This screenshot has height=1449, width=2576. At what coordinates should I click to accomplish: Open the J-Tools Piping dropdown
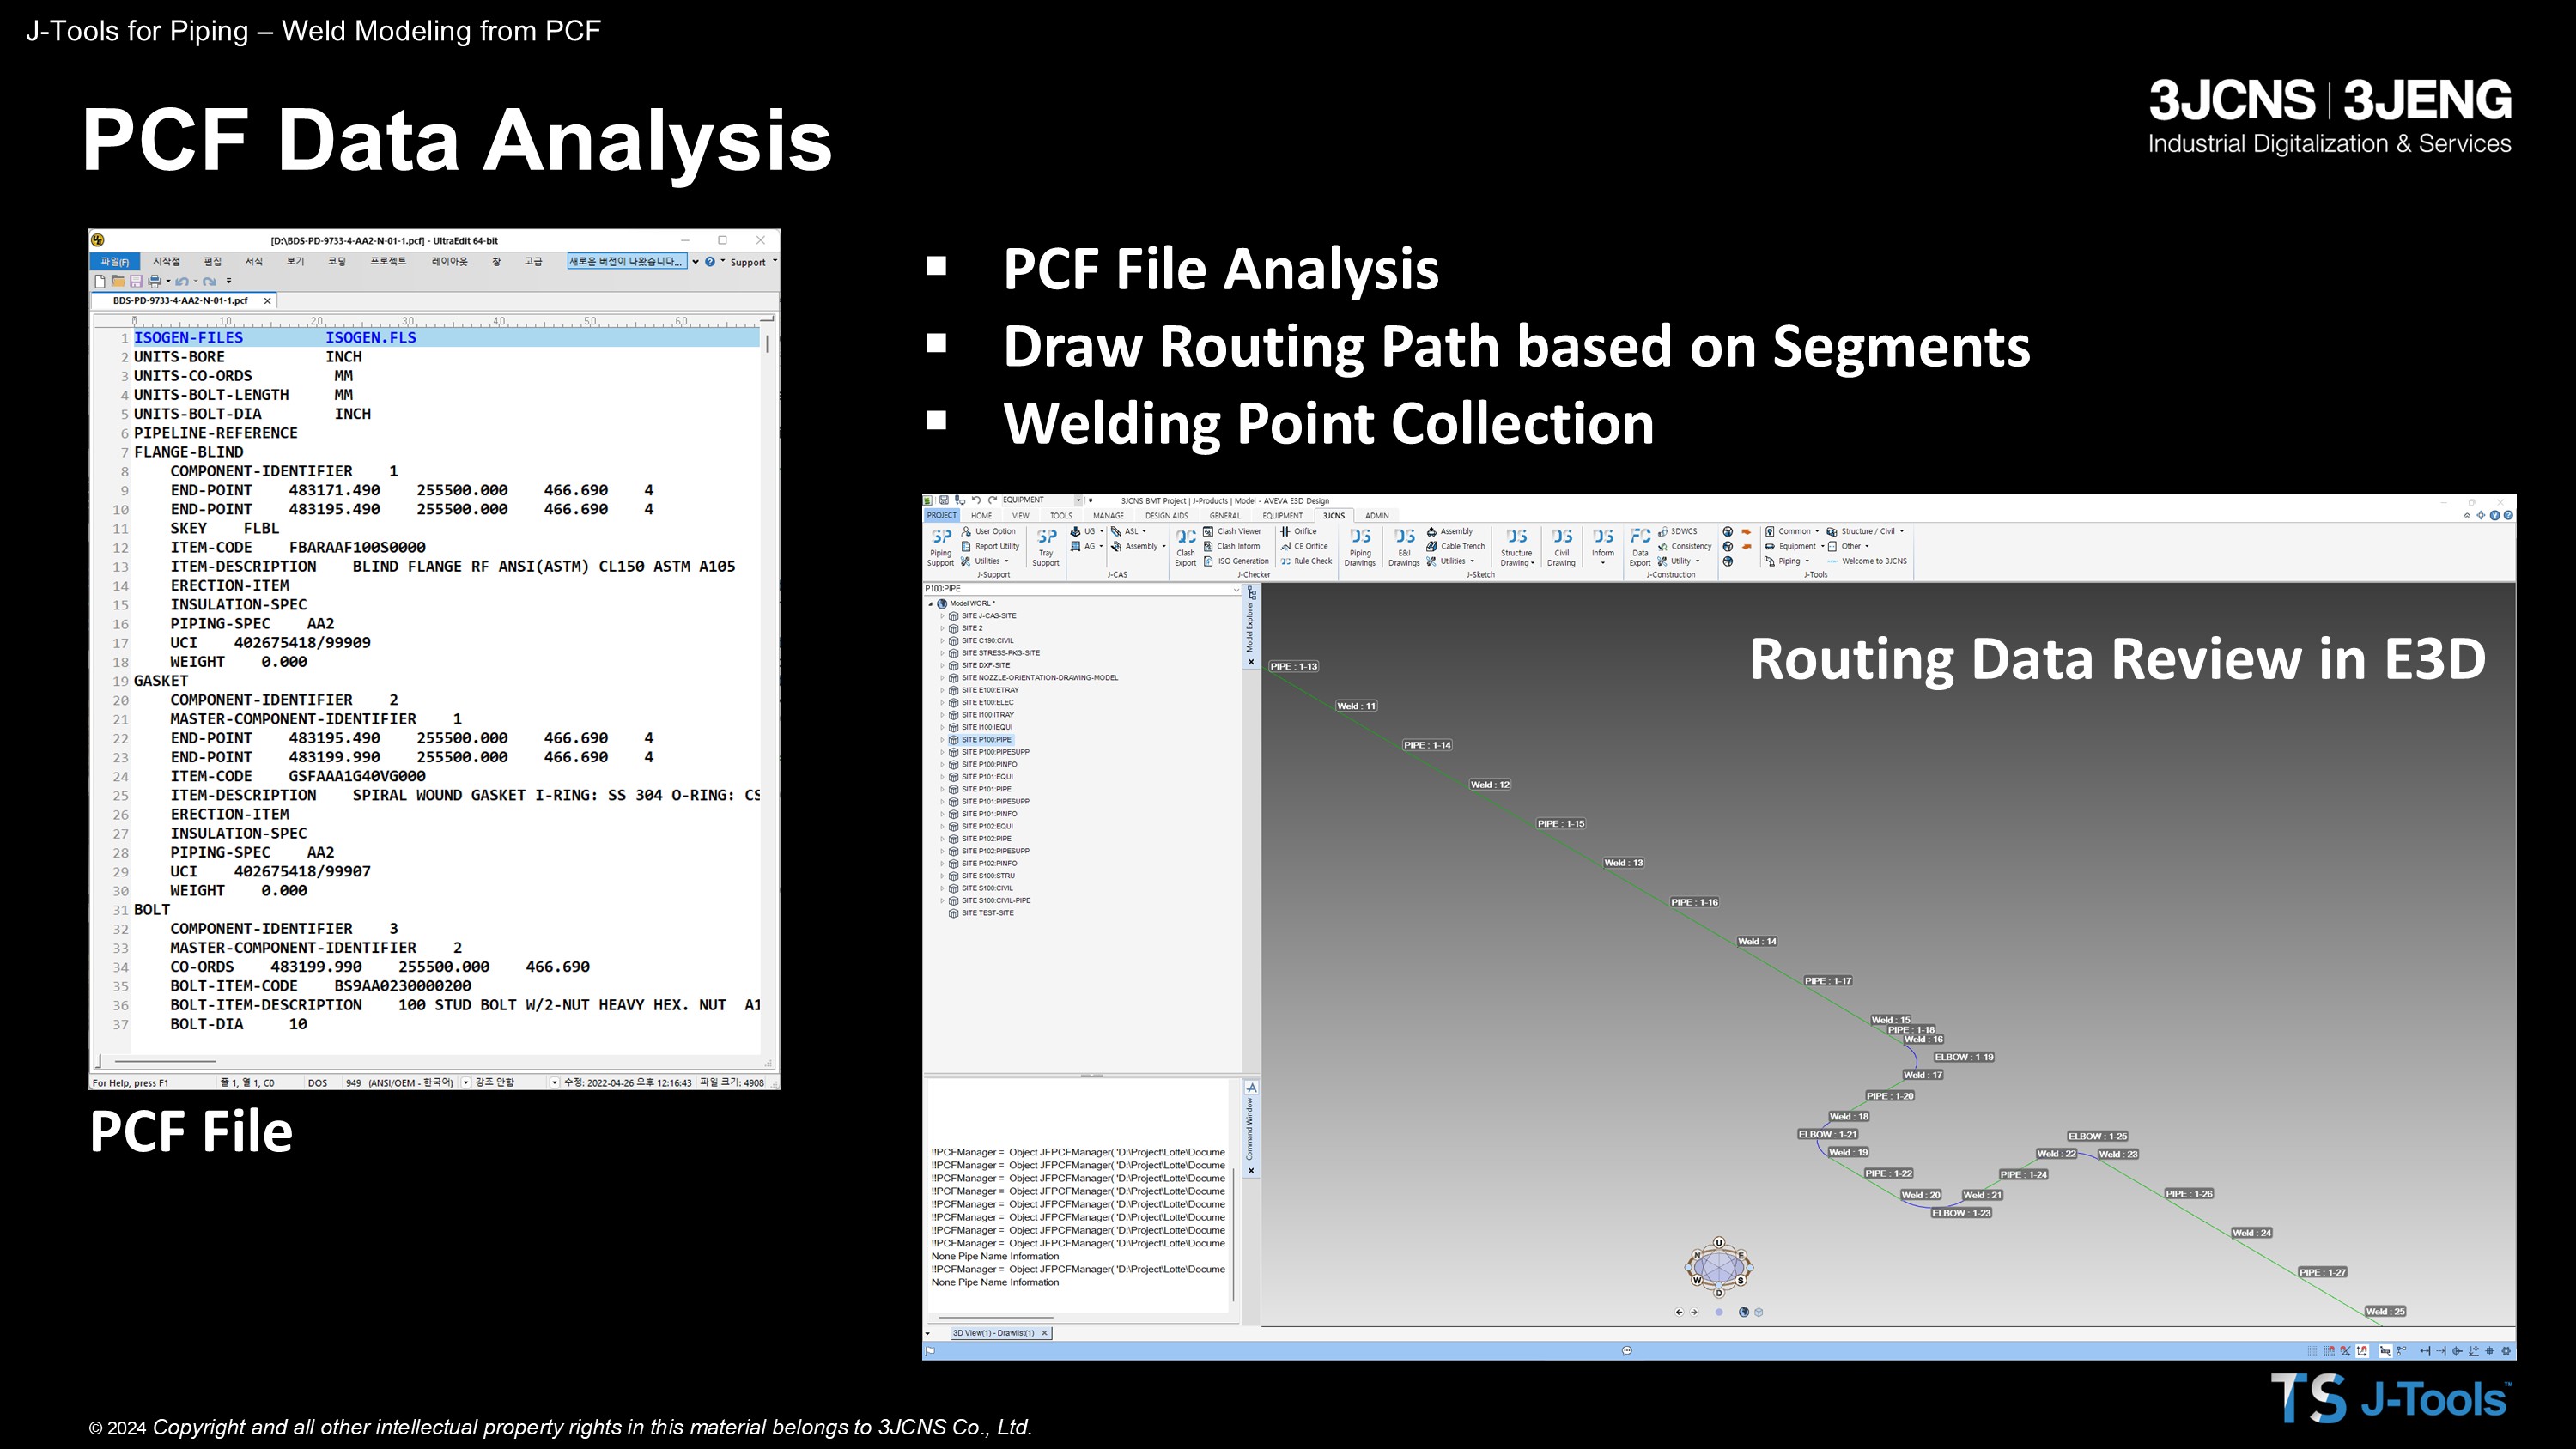click(x=1787, y=561)
